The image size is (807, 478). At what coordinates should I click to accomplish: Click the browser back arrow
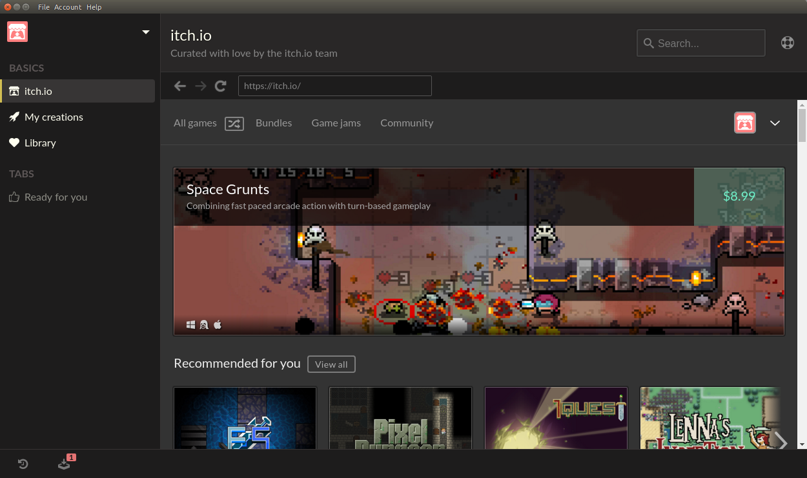click(x=180, y=86)
